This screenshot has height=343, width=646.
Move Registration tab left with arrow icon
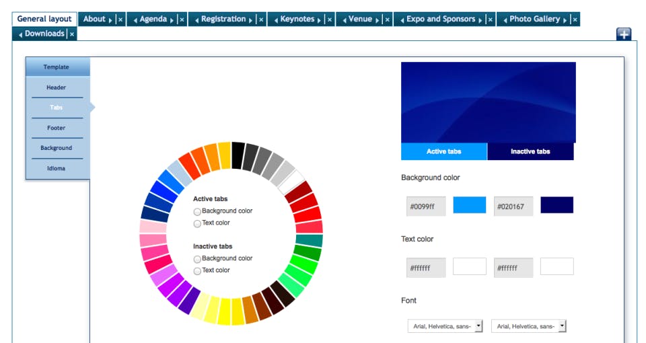pyautogui.click(x=196, y=20)
